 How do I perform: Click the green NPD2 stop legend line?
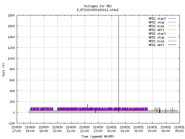point(172,22)
